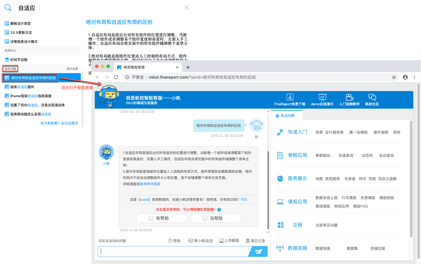Click 上传截图 to upload a screenshot

click(x=229, y=241)
